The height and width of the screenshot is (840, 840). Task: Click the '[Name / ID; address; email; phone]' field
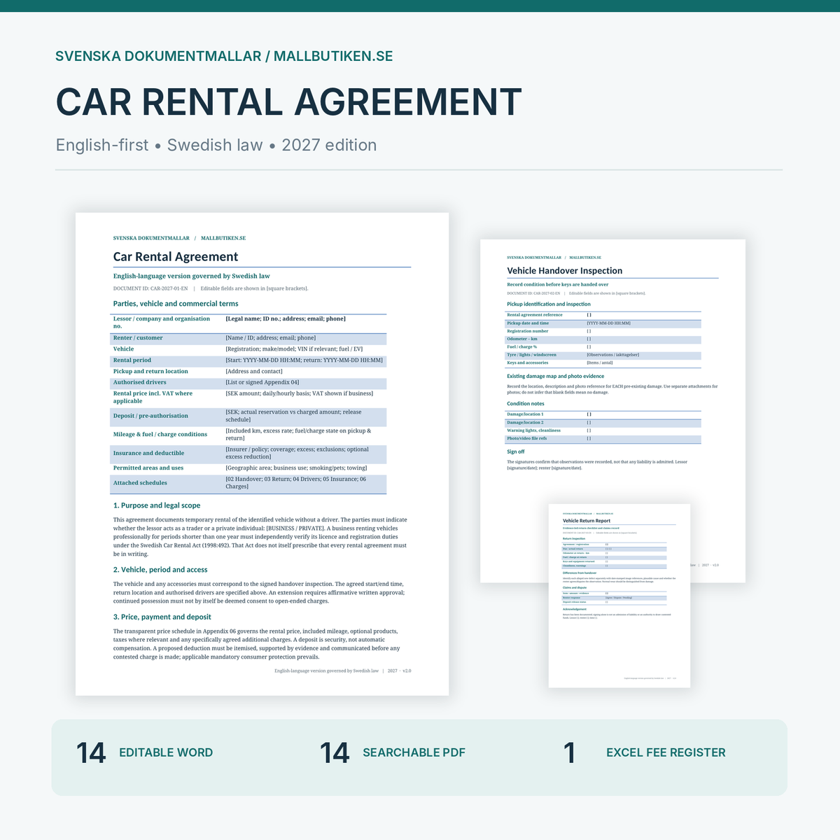271,337
